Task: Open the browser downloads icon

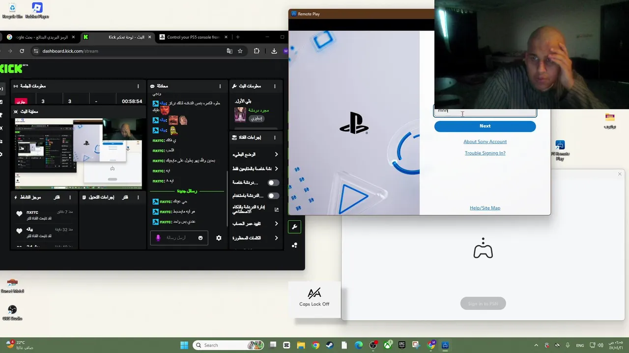Action: (274, 51)
